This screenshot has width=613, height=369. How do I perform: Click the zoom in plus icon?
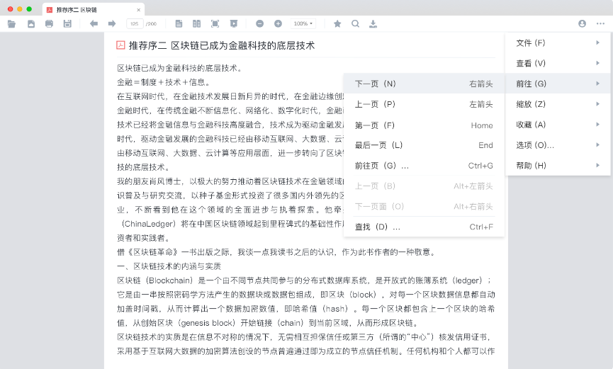point(278,24)
